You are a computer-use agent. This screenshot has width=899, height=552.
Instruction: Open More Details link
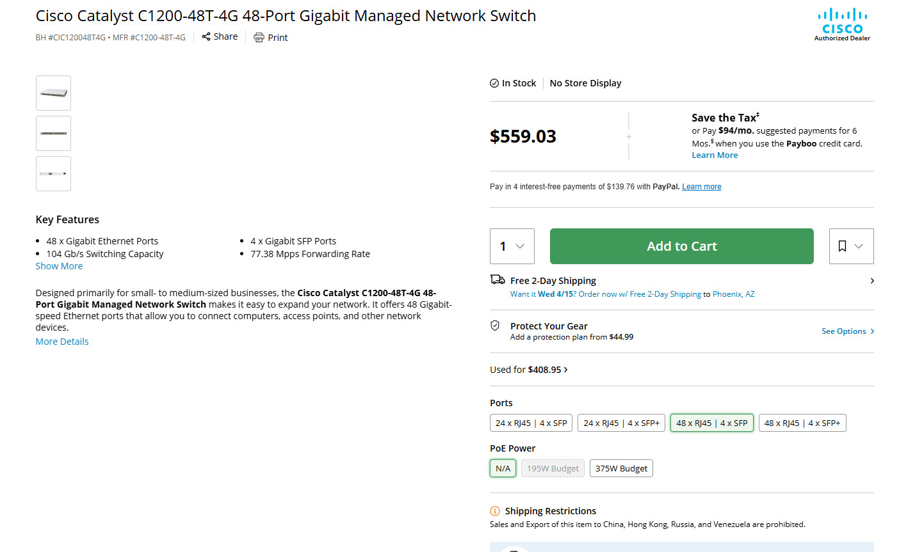tap(62, 342)
